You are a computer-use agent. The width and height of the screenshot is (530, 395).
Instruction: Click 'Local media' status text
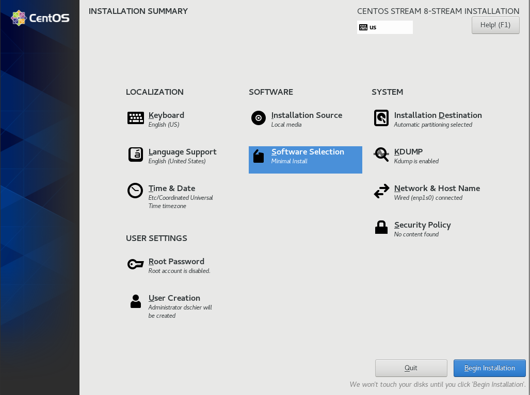pyautogui.click(x=286, y=125)
